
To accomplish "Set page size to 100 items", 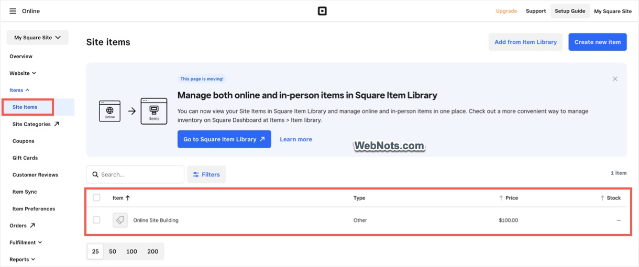I will 131,251.
